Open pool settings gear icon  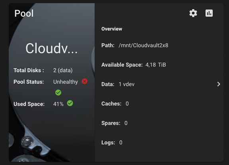pyautogui.click(x=193, y=13)
